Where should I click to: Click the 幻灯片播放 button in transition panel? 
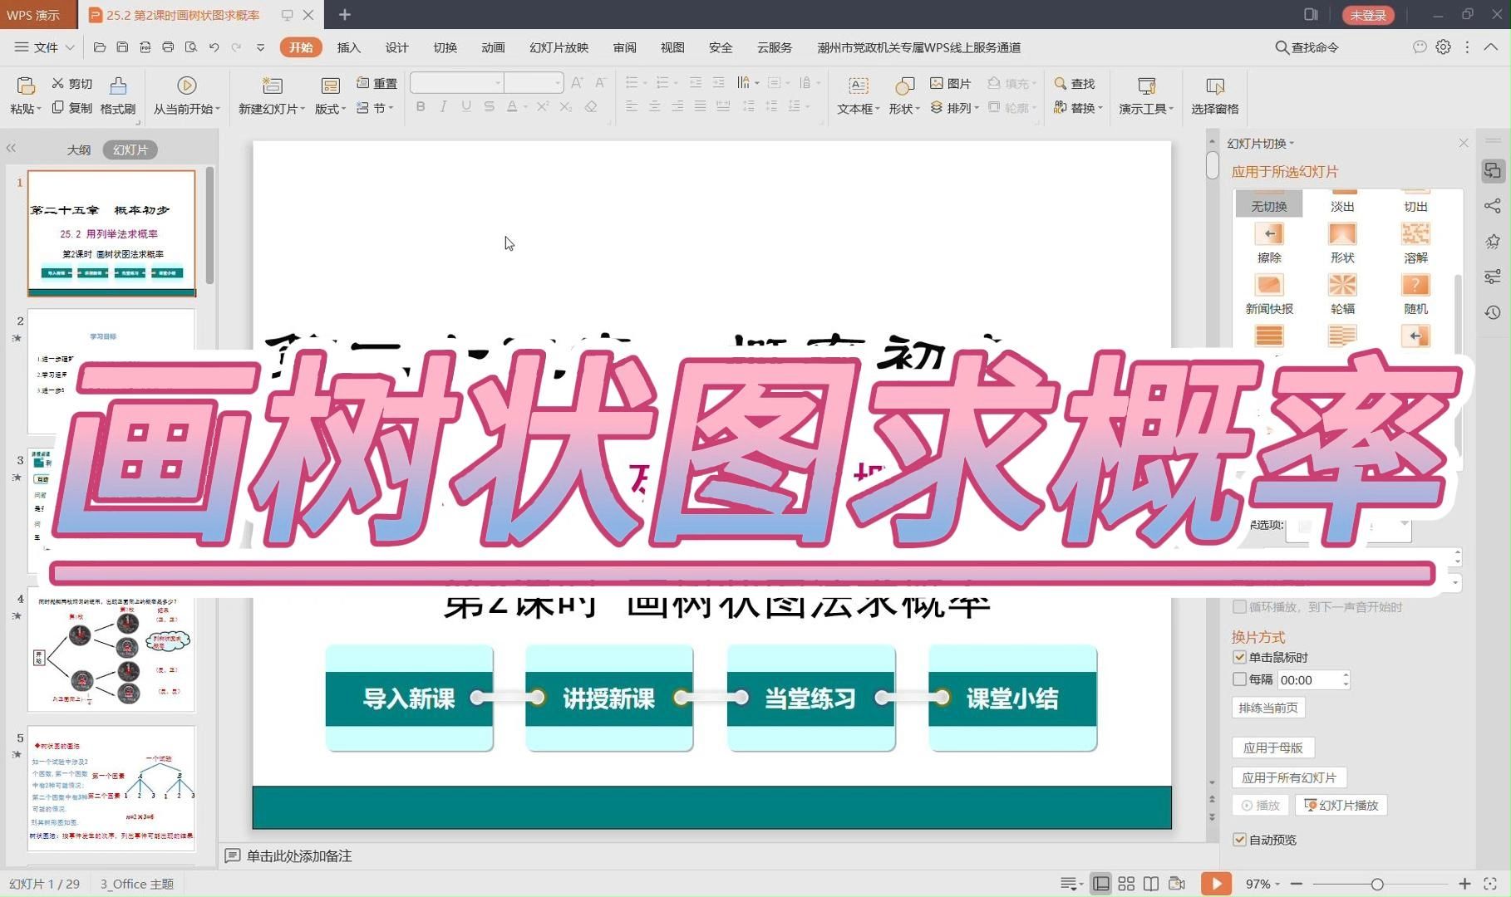click(x=1341, y=805)
